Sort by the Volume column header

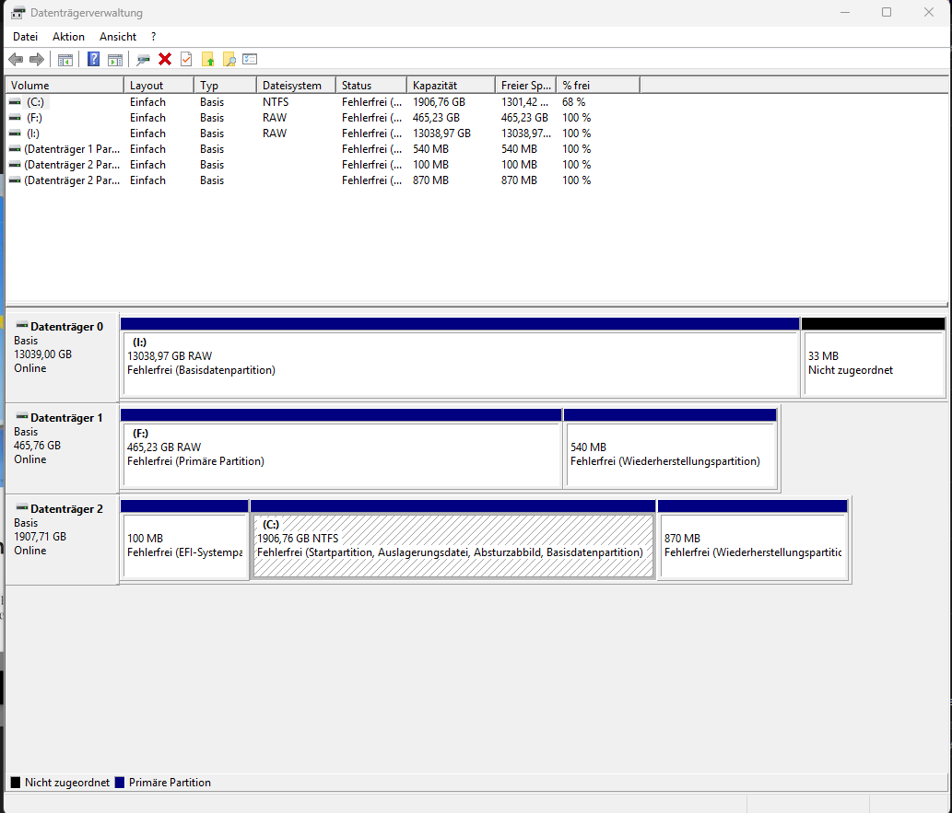(65, 85)
